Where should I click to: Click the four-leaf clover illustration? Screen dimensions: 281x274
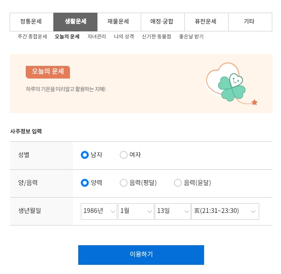pos(232,87)
